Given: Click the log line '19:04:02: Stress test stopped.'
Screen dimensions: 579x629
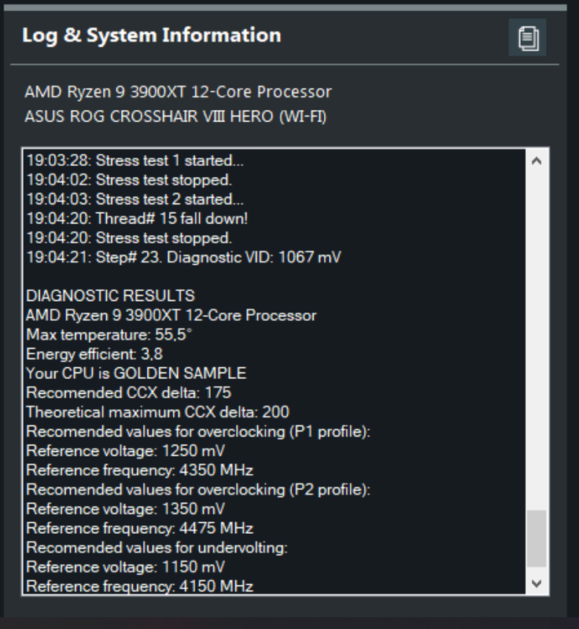Looking at the screenshot, I should [129, 180].
